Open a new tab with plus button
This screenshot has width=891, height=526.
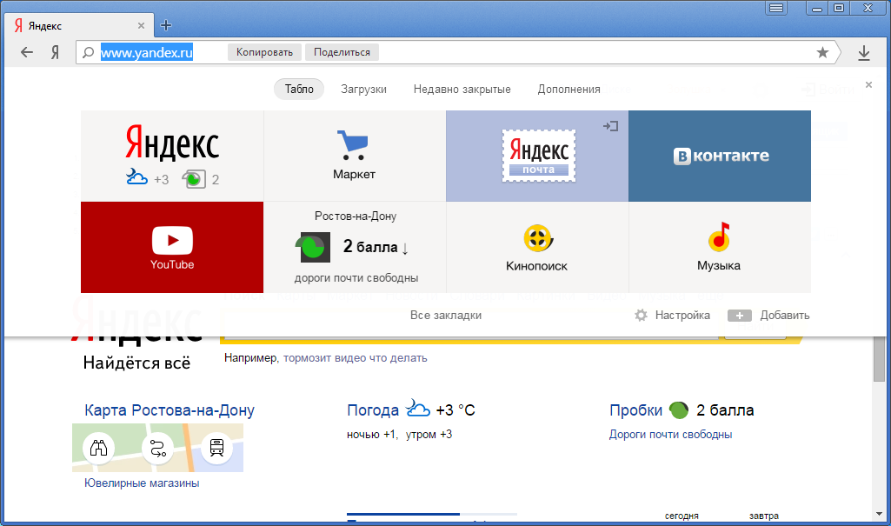(166, 25)
